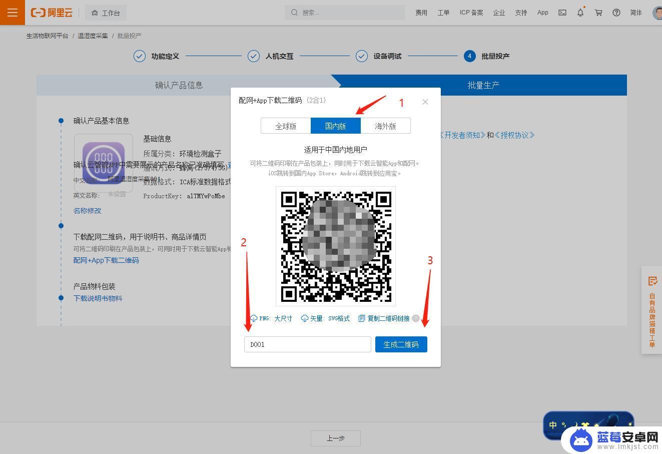Click the 人机交互 step check icon
This screenshot has height=454, width=662.
click(x=254, y=56)
